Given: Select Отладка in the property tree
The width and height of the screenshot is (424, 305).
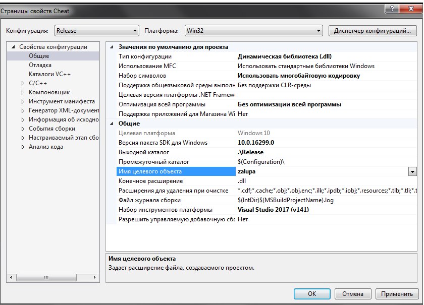Looking at the screenshot, I should tap(40, 65).
